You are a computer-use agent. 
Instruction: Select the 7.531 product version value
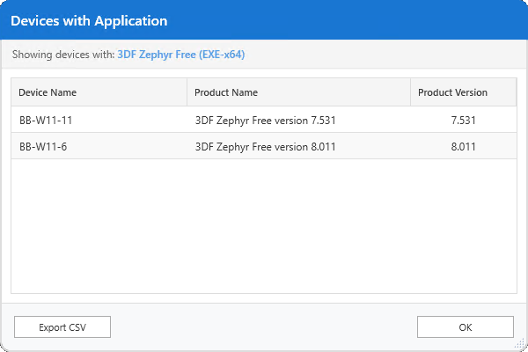464,121
